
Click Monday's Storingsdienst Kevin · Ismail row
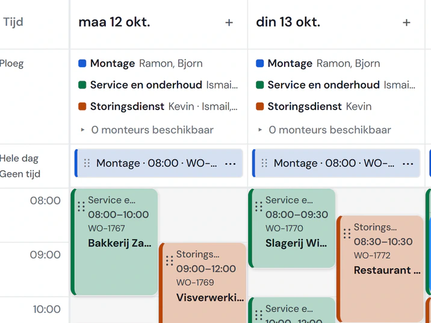158,106
